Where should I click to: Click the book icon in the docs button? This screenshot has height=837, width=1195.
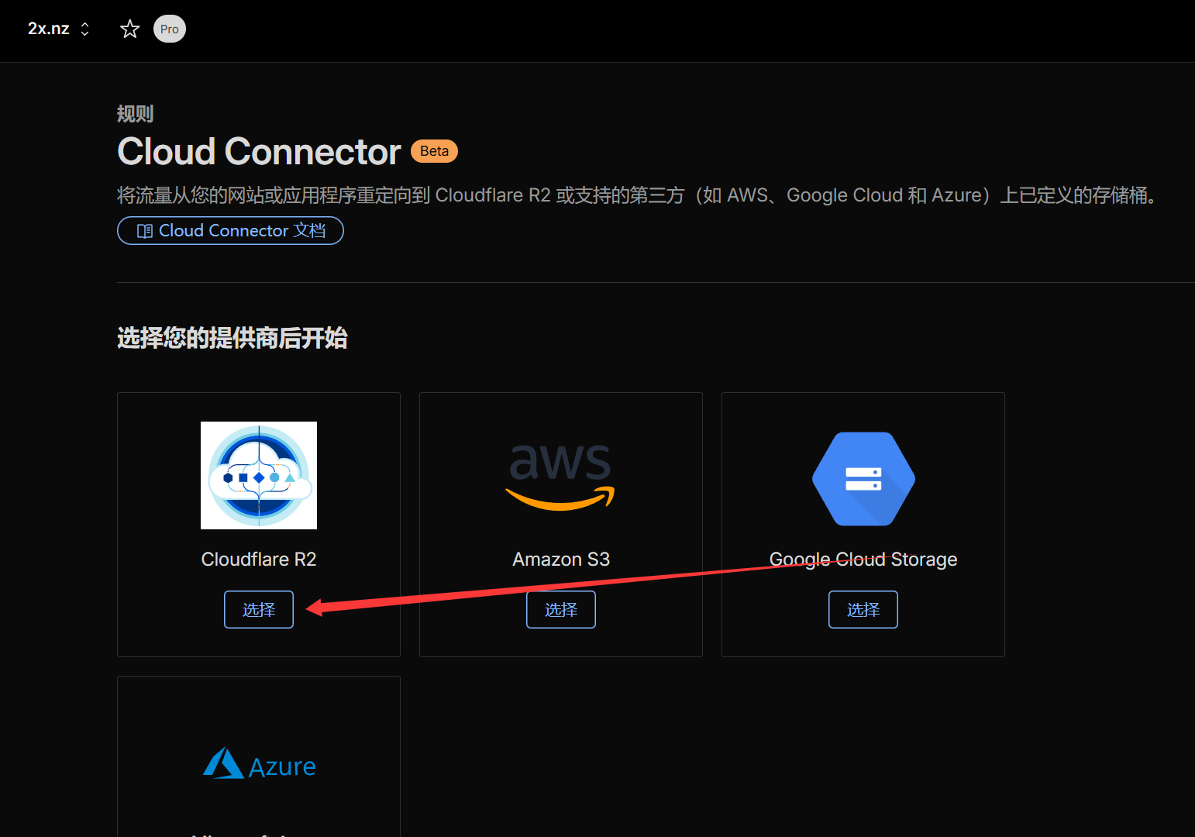(x=144, y=231)
